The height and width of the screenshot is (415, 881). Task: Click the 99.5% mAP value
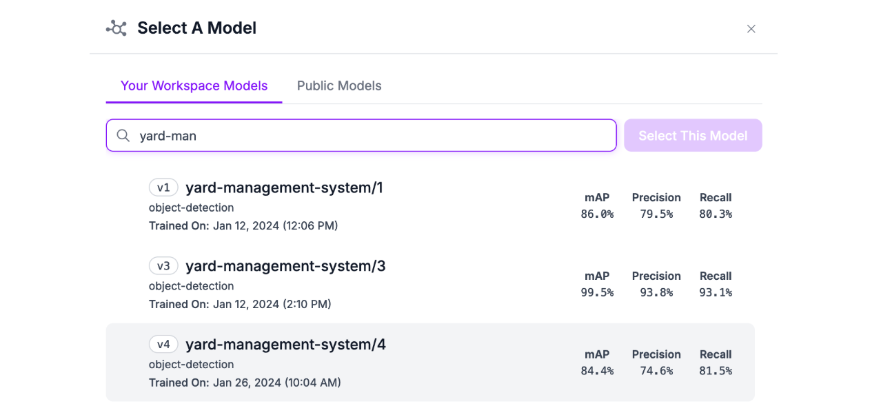pos(597,292)
